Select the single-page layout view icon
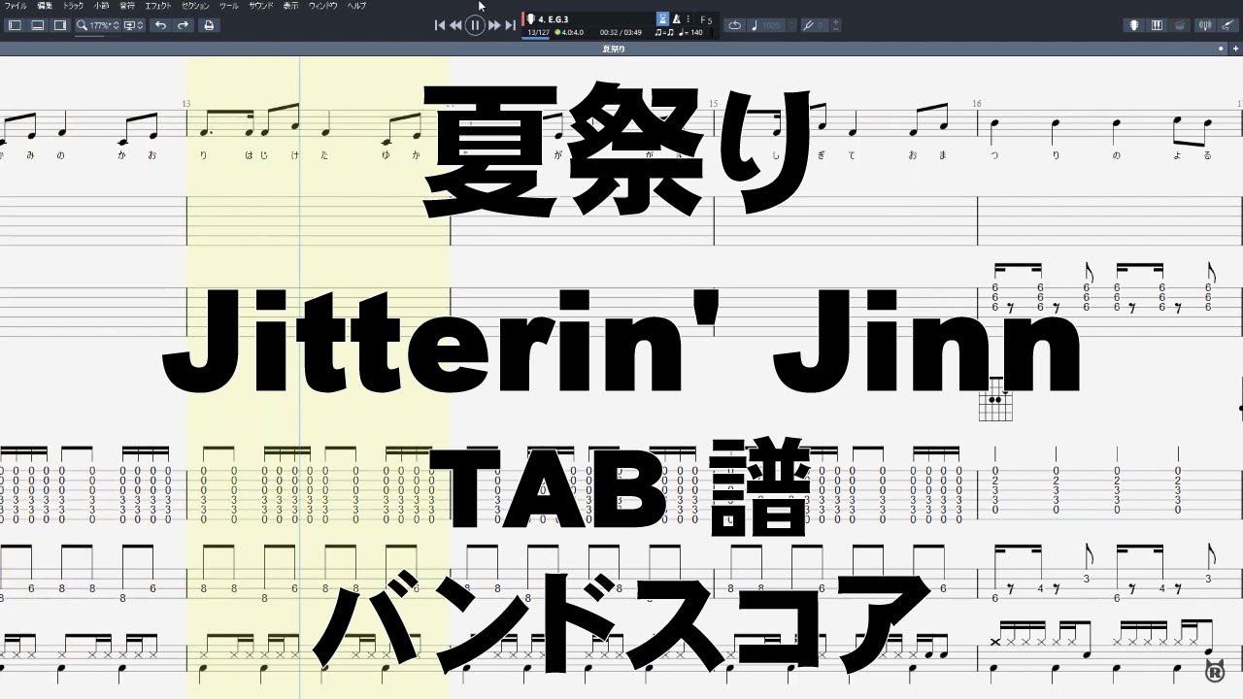This screenshot has width=1243, height=699. coord(15,25)
